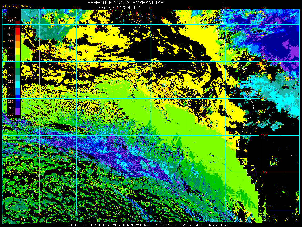Select the '20S' latitude label
302x227 pixels.
click(264, 172)
